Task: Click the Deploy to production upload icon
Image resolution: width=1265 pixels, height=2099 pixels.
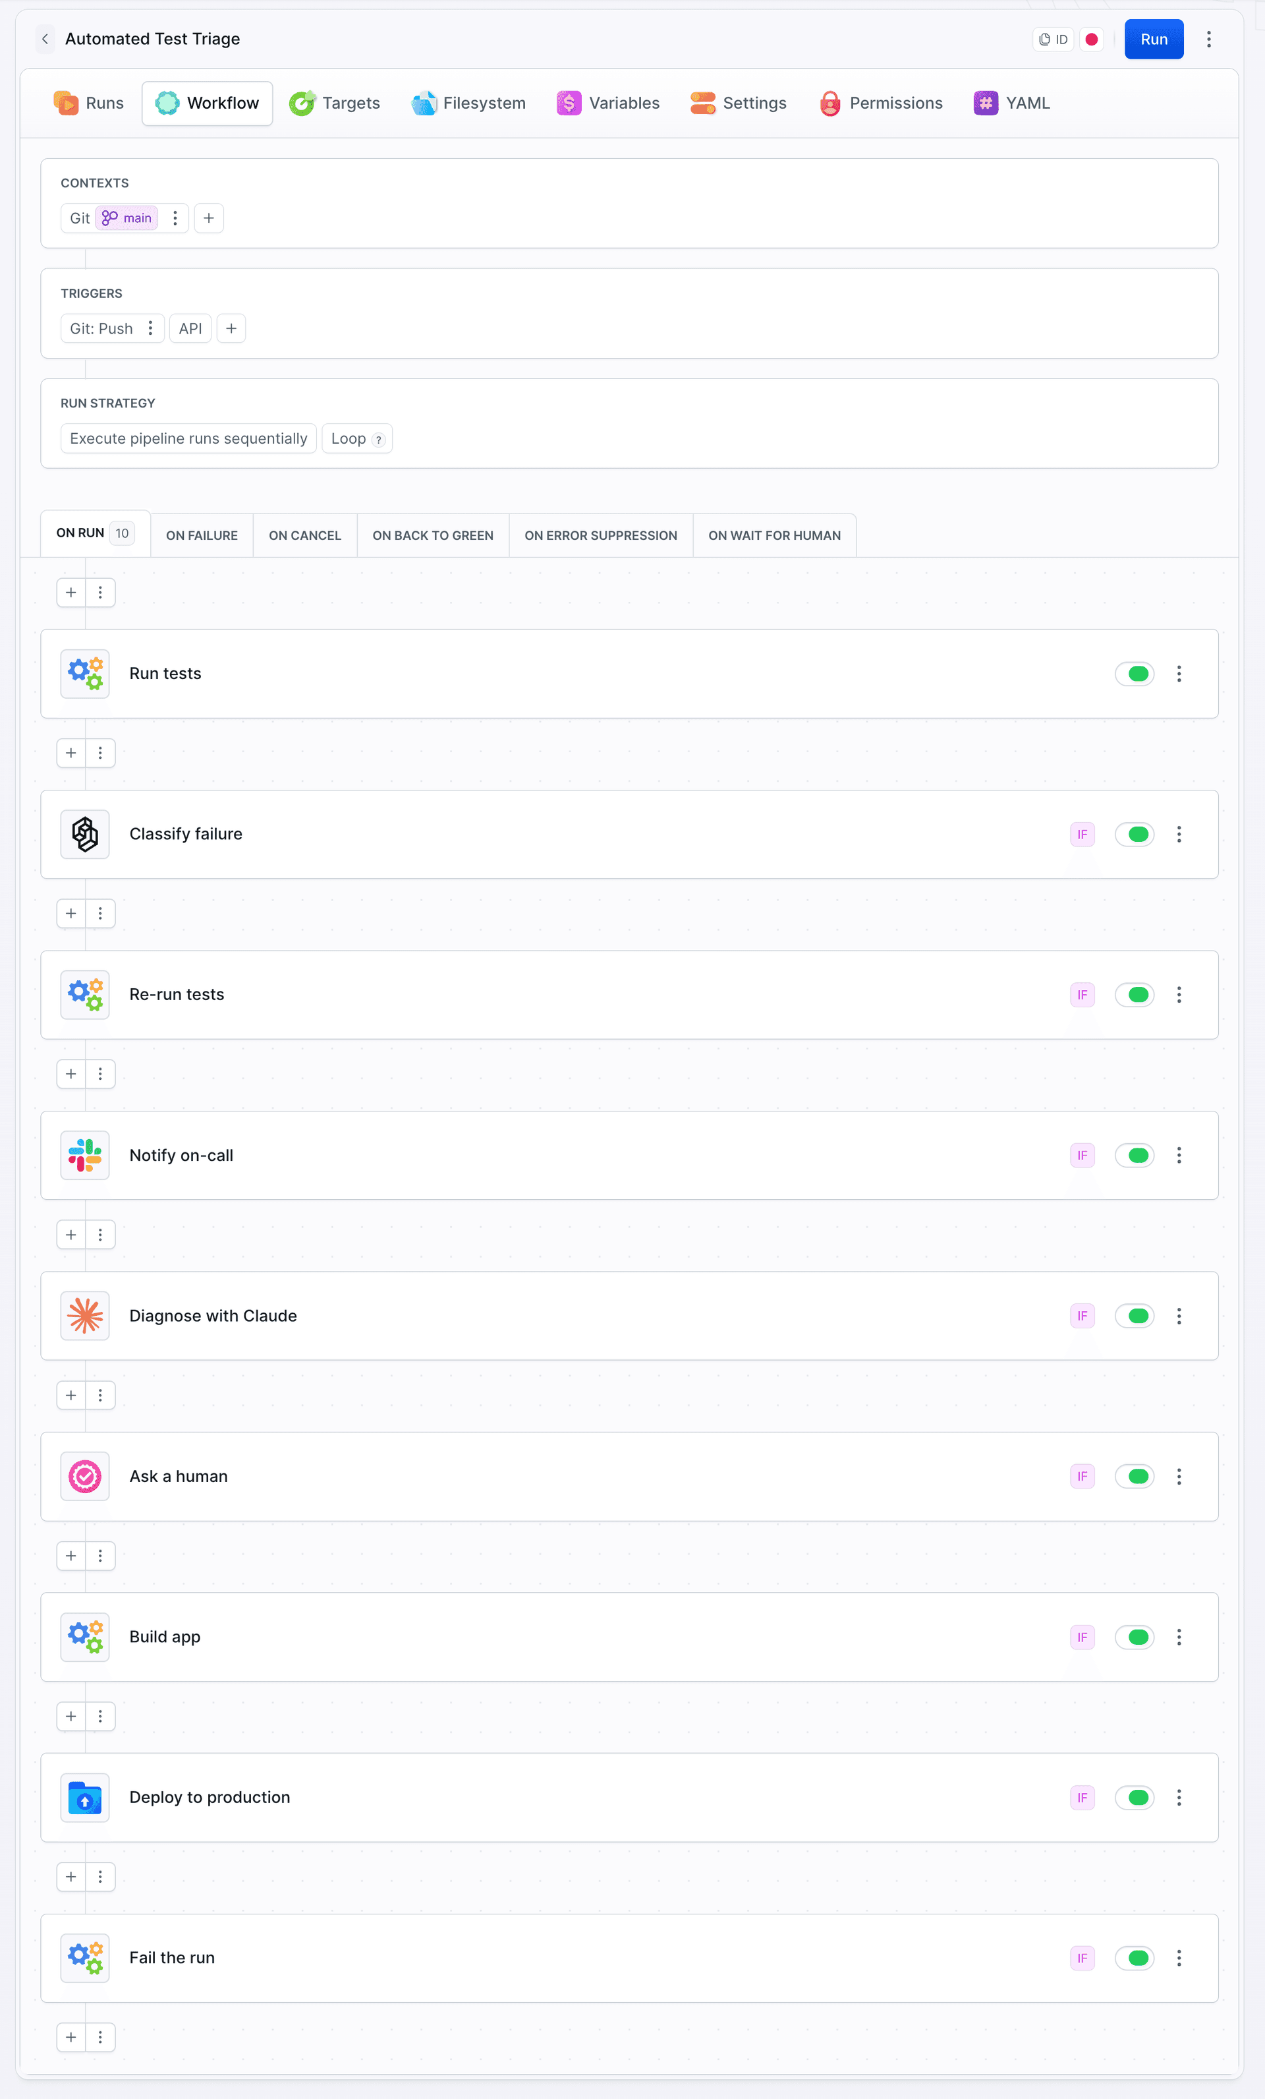Action: 85,1798
